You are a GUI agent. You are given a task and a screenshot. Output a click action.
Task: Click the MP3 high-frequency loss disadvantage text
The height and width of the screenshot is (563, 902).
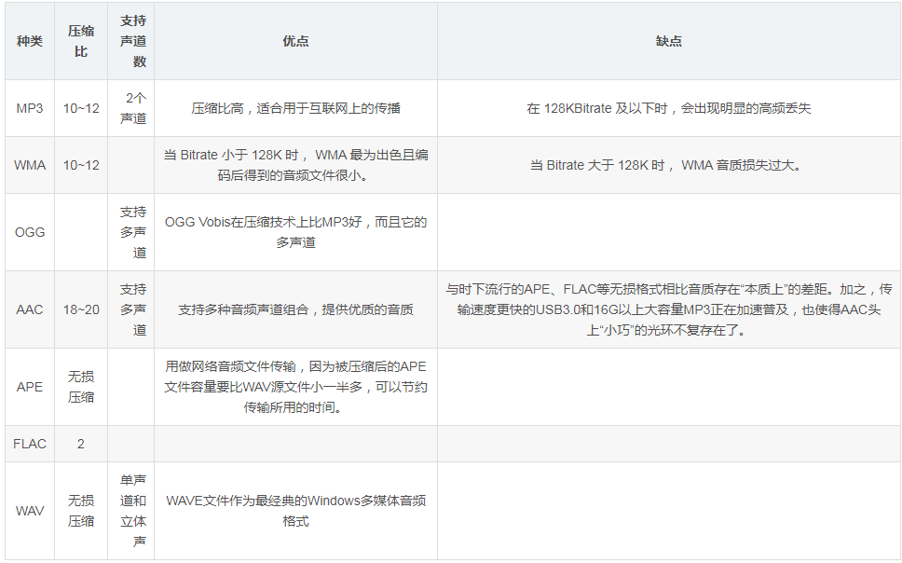click(668, 107)
